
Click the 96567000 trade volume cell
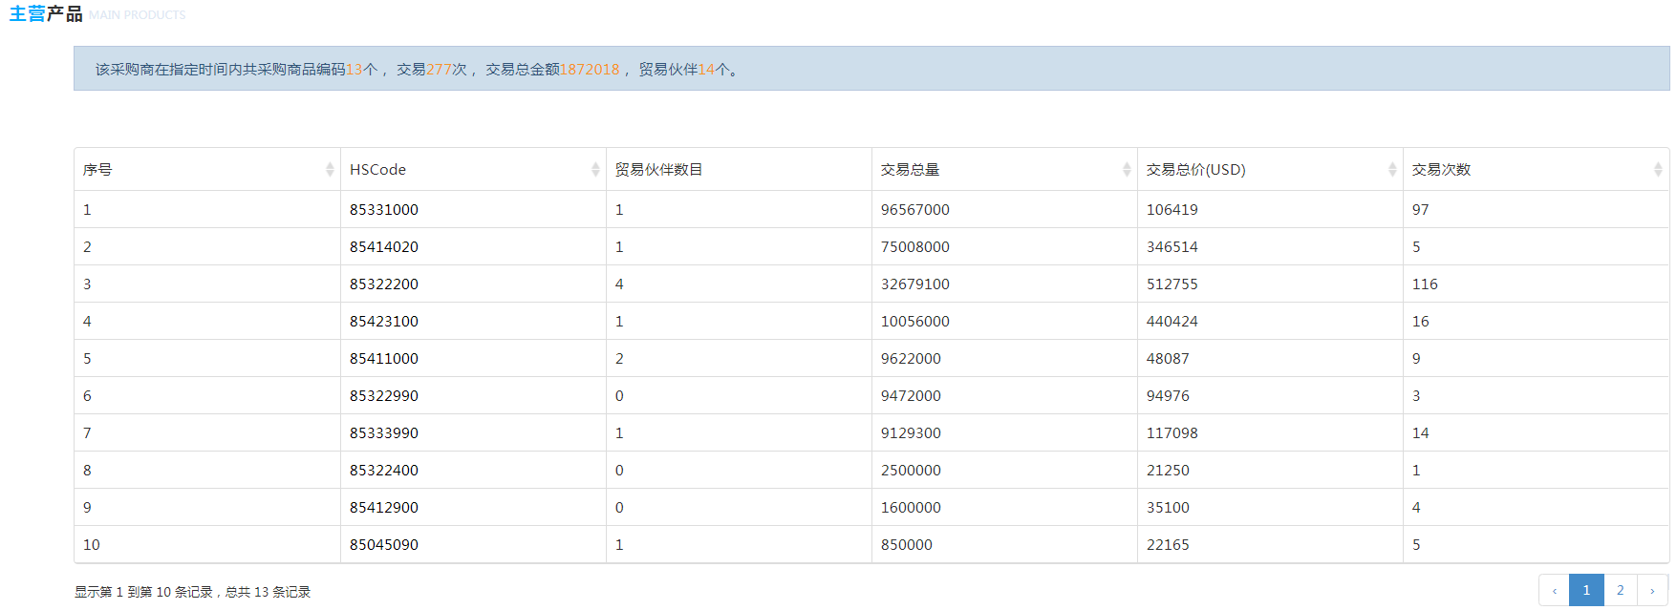pyautogui.click(x=914, y=210)
